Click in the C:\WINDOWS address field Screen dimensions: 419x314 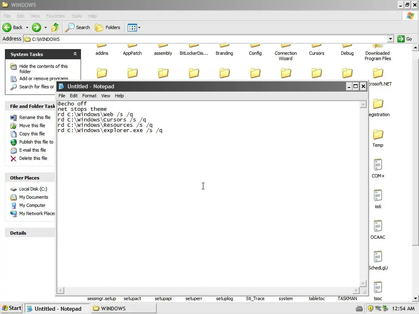[205, 39]
